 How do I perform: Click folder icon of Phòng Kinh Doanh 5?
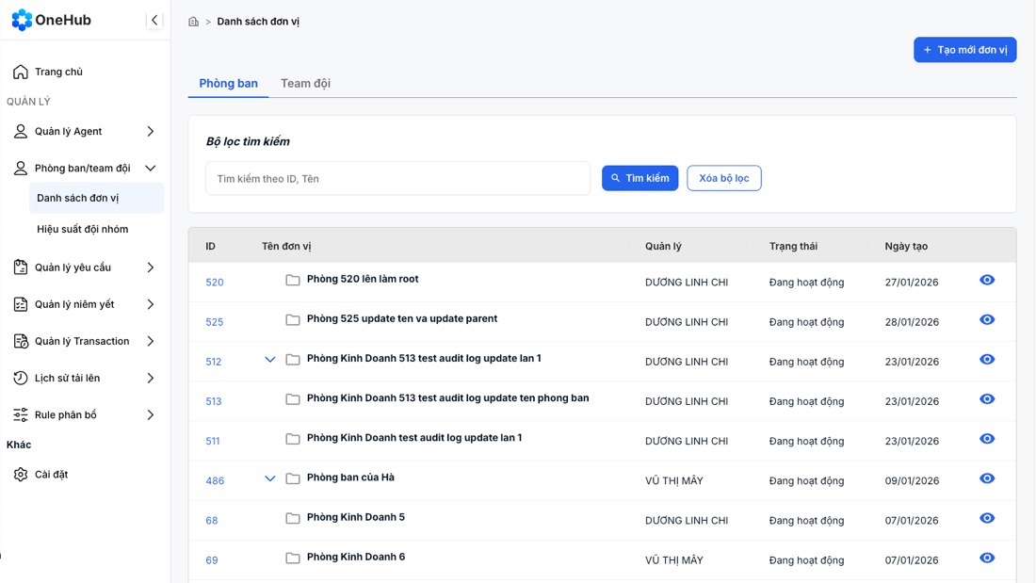pyautogui.click(x=293, y=518)
